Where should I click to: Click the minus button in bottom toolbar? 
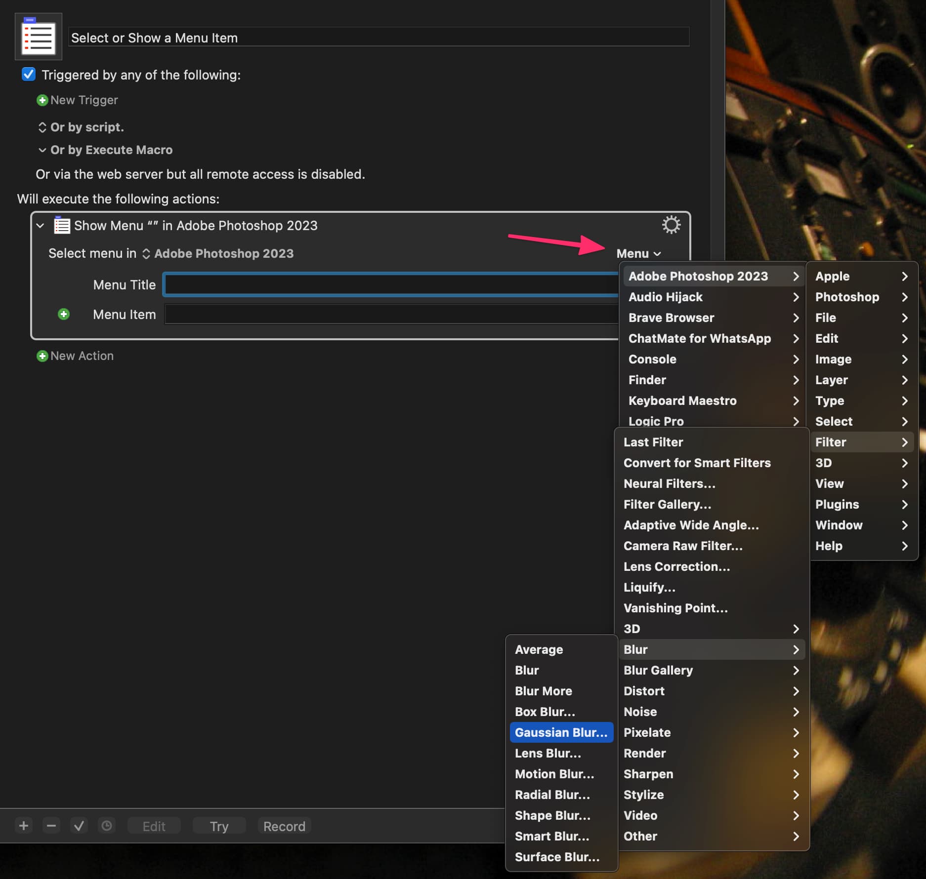click(x=51, y=826)
